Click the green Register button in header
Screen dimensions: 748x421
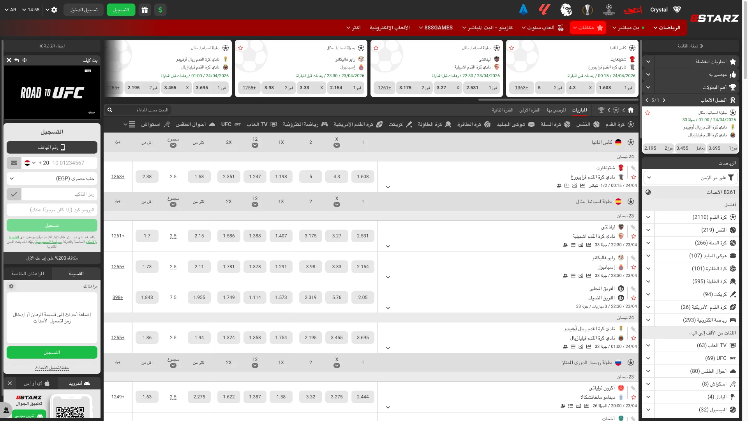tap(121, 10)
